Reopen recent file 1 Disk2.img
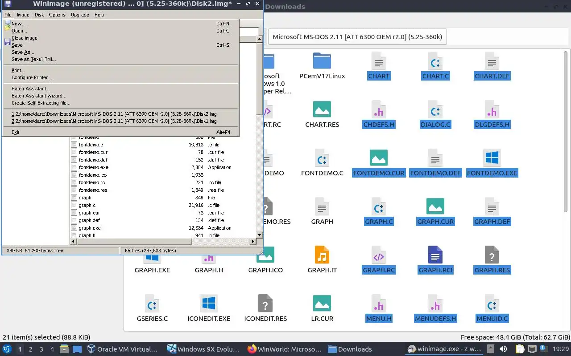This screenshot has height=356, width=571. pyautogui.click(x=121, y=114)
